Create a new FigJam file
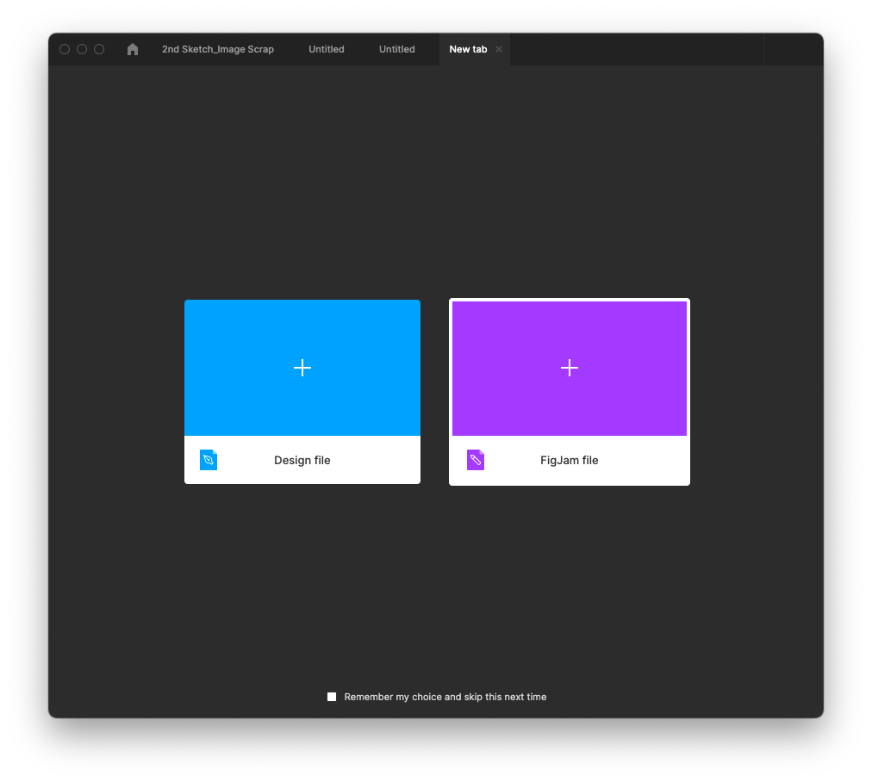This screenshot has width=872, height=782. click(x=570, y=392)
